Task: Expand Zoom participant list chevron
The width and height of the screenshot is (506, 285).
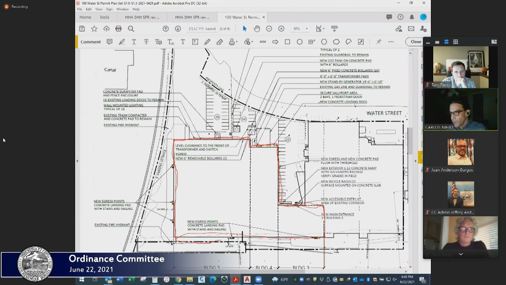Action: click(x=461, y=254)
